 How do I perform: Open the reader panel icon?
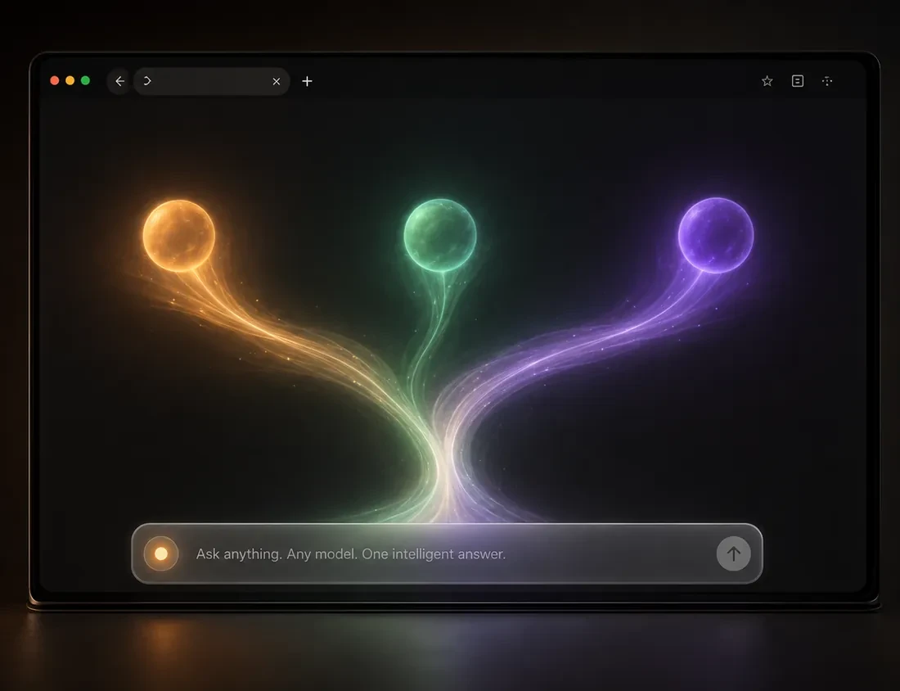pos(797,81)
